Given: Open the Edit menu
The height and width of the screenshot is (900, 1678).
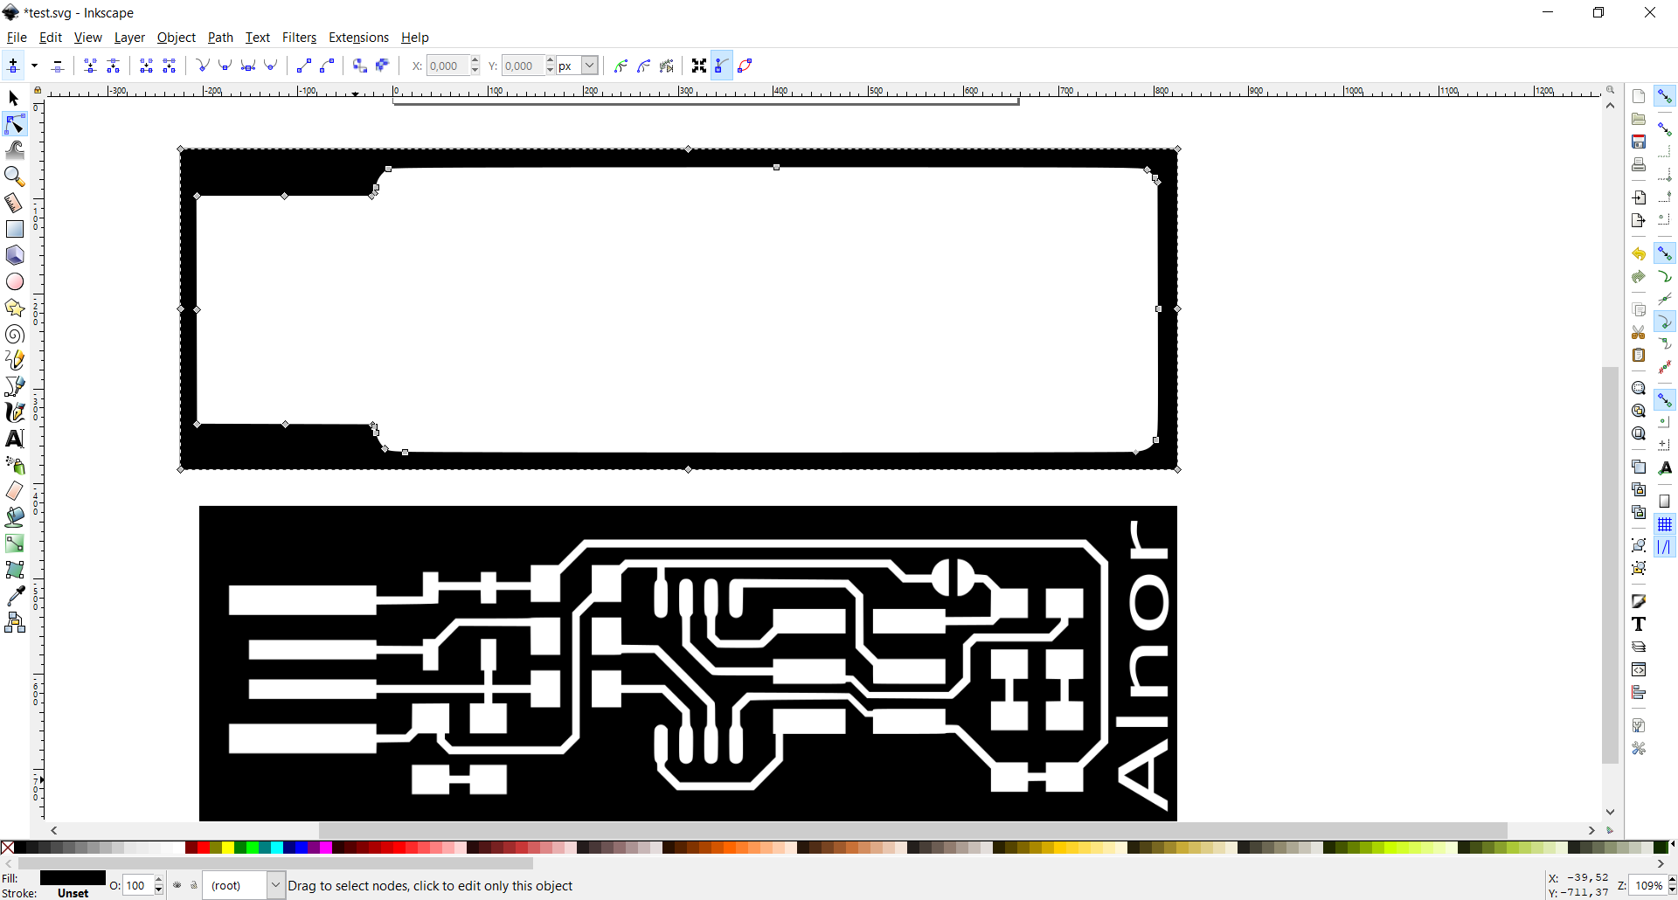Looking at the screenshot, I should point(51,38).
